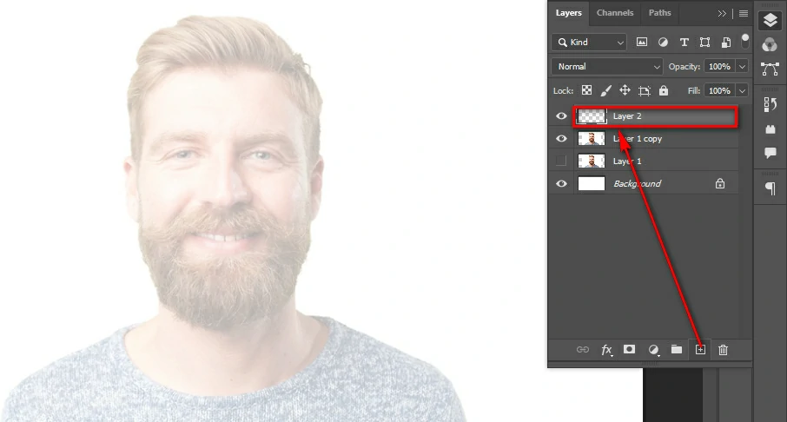Open the Fill slider dropdown arrow
Image resolution: width=787 pixels, height=422 pixels.
click(x=742, y=91)
